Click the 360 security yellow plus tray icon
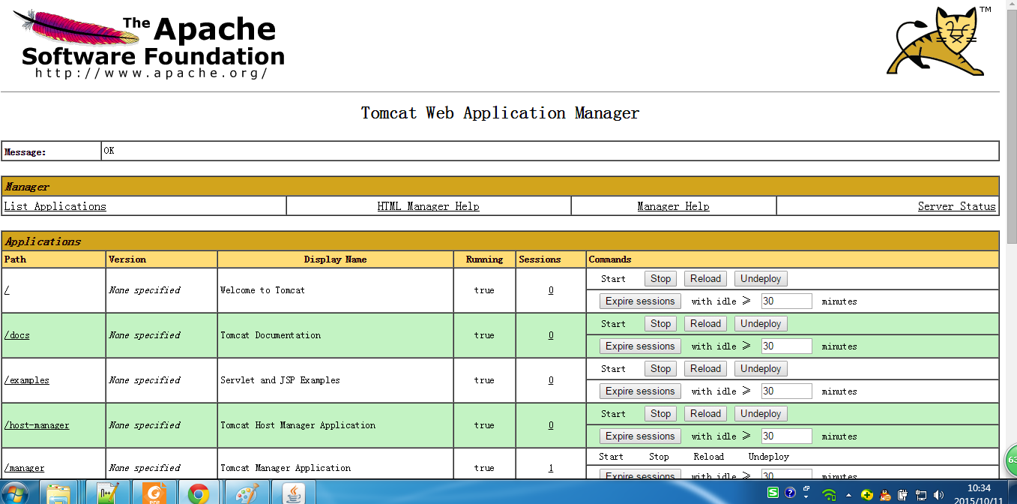 [867, 494]
